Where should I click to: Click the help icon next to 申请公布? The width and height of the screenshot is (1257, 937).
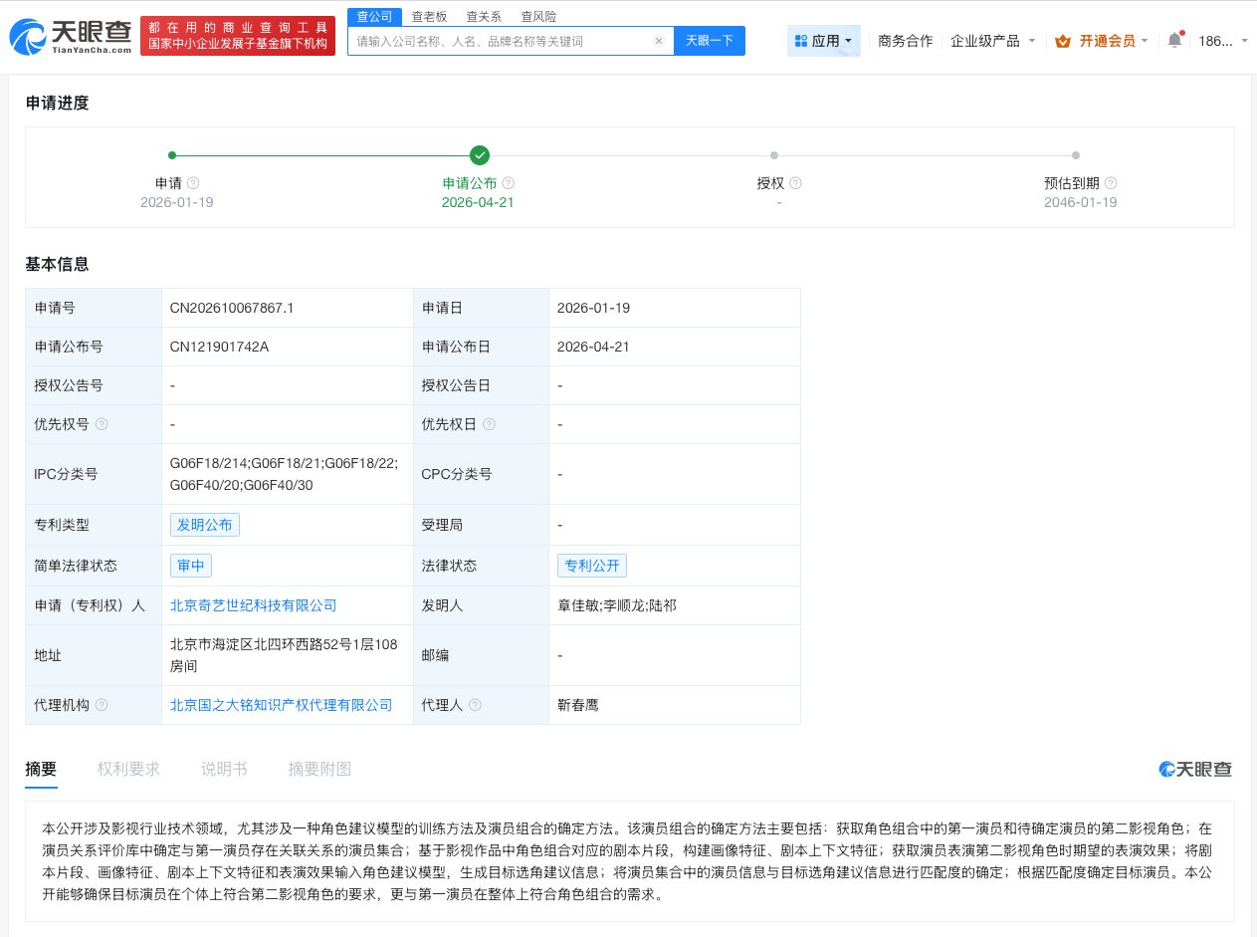509,183
